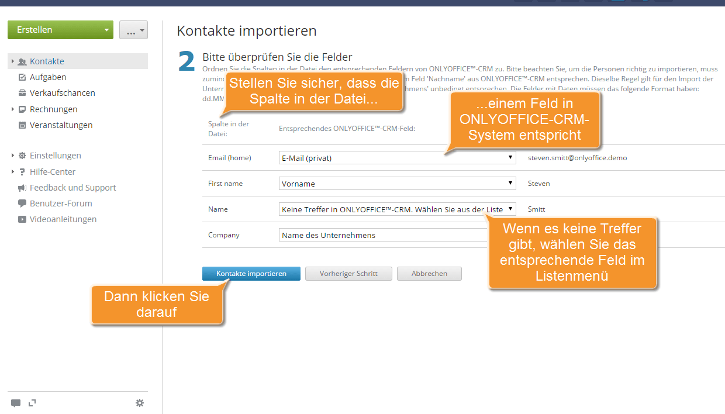Click the 'First name' column label
Screen dimensions: 725x414
pyautogui.click(x=225, y=184)
